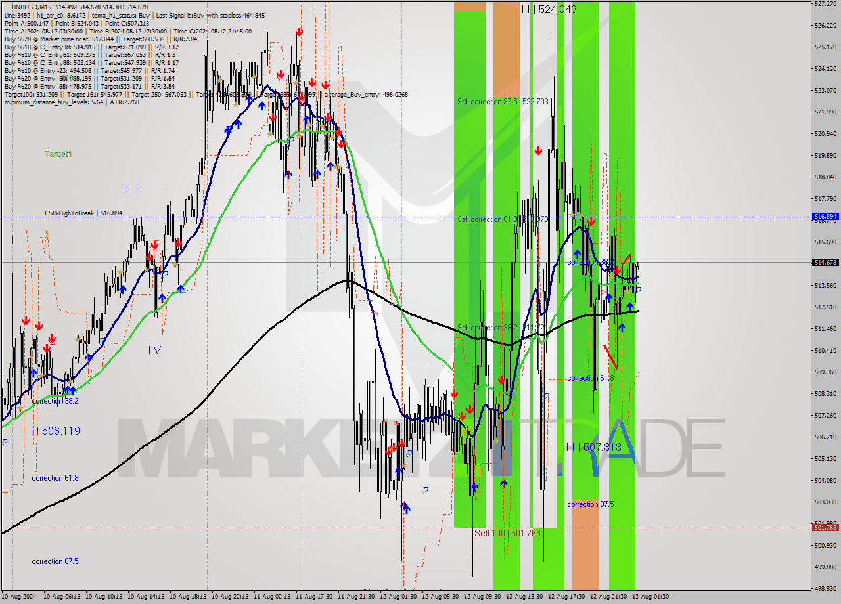Click the blue 'I V' wave label
Image resolution: width=841 pixels, height=604 pixels.
point(154,350)
